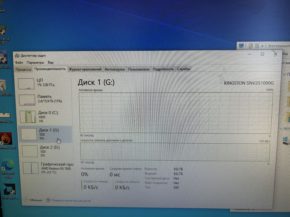Close the Task Manager window
Screen dimensions: 290x217
(276, 54)
